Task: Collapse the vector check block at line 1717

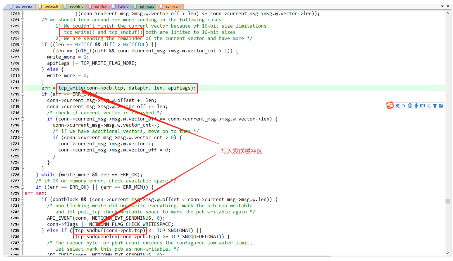Action: [x=23, y=119]
